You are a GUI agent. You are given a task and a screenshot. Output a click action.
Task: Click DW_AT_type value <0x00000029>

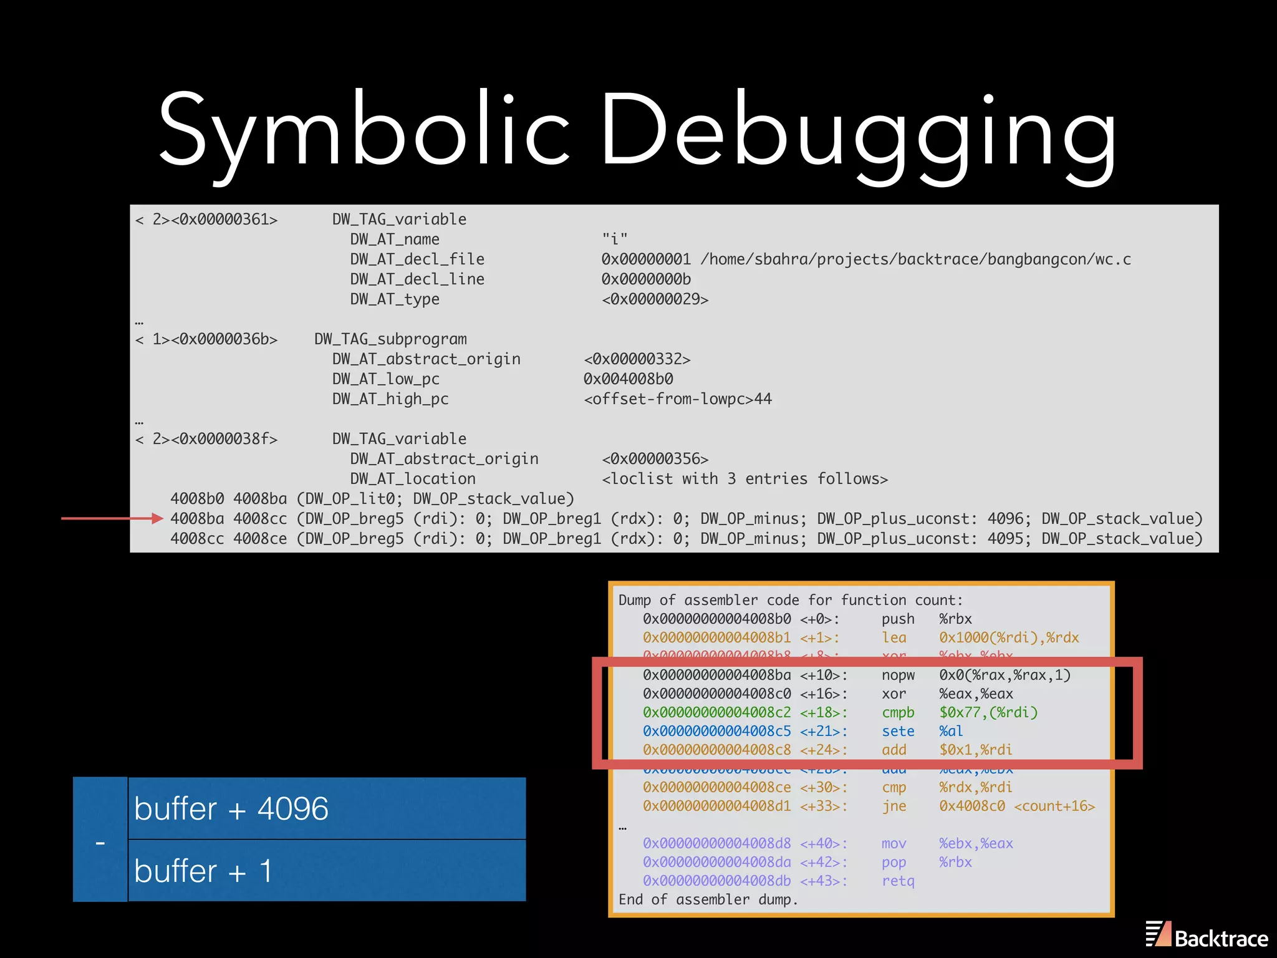tap(655, 299)
